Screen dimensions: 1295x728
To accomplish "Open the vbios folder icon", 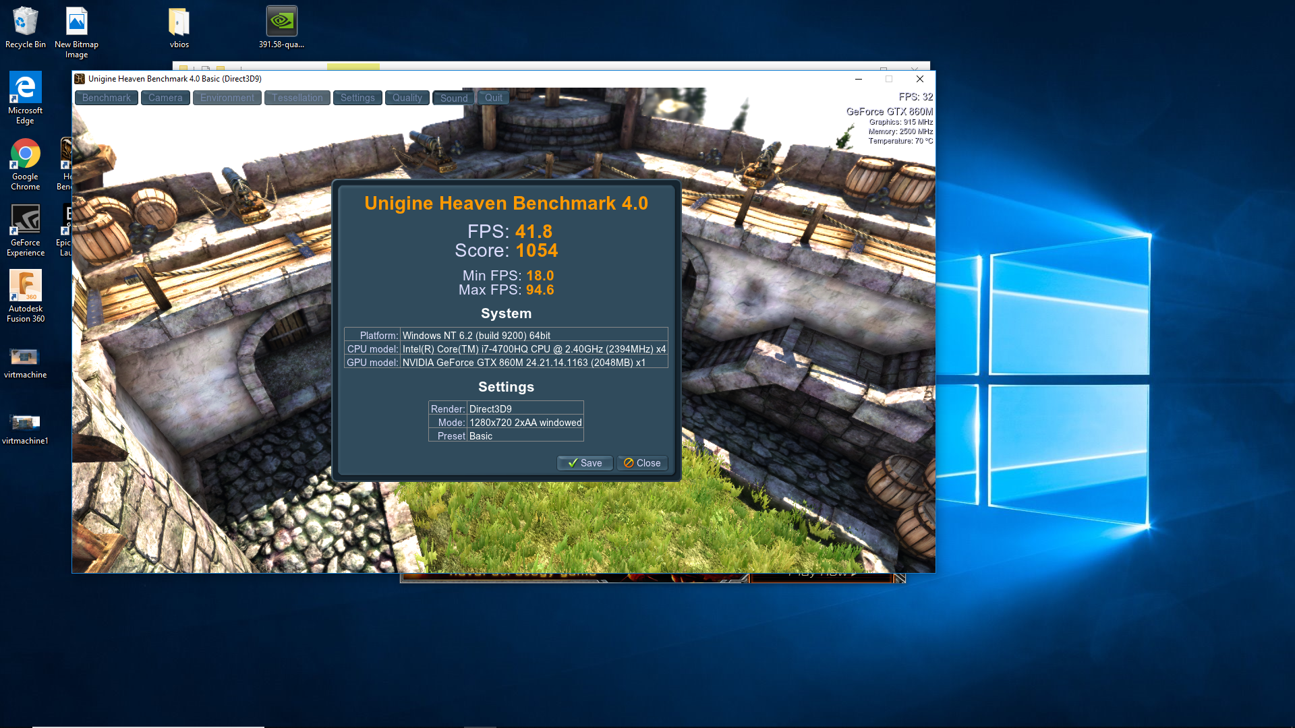I will point(179,28).
